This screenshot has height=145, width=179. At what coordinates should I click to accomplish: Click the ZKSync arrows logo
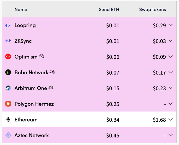tap(8, 41)
